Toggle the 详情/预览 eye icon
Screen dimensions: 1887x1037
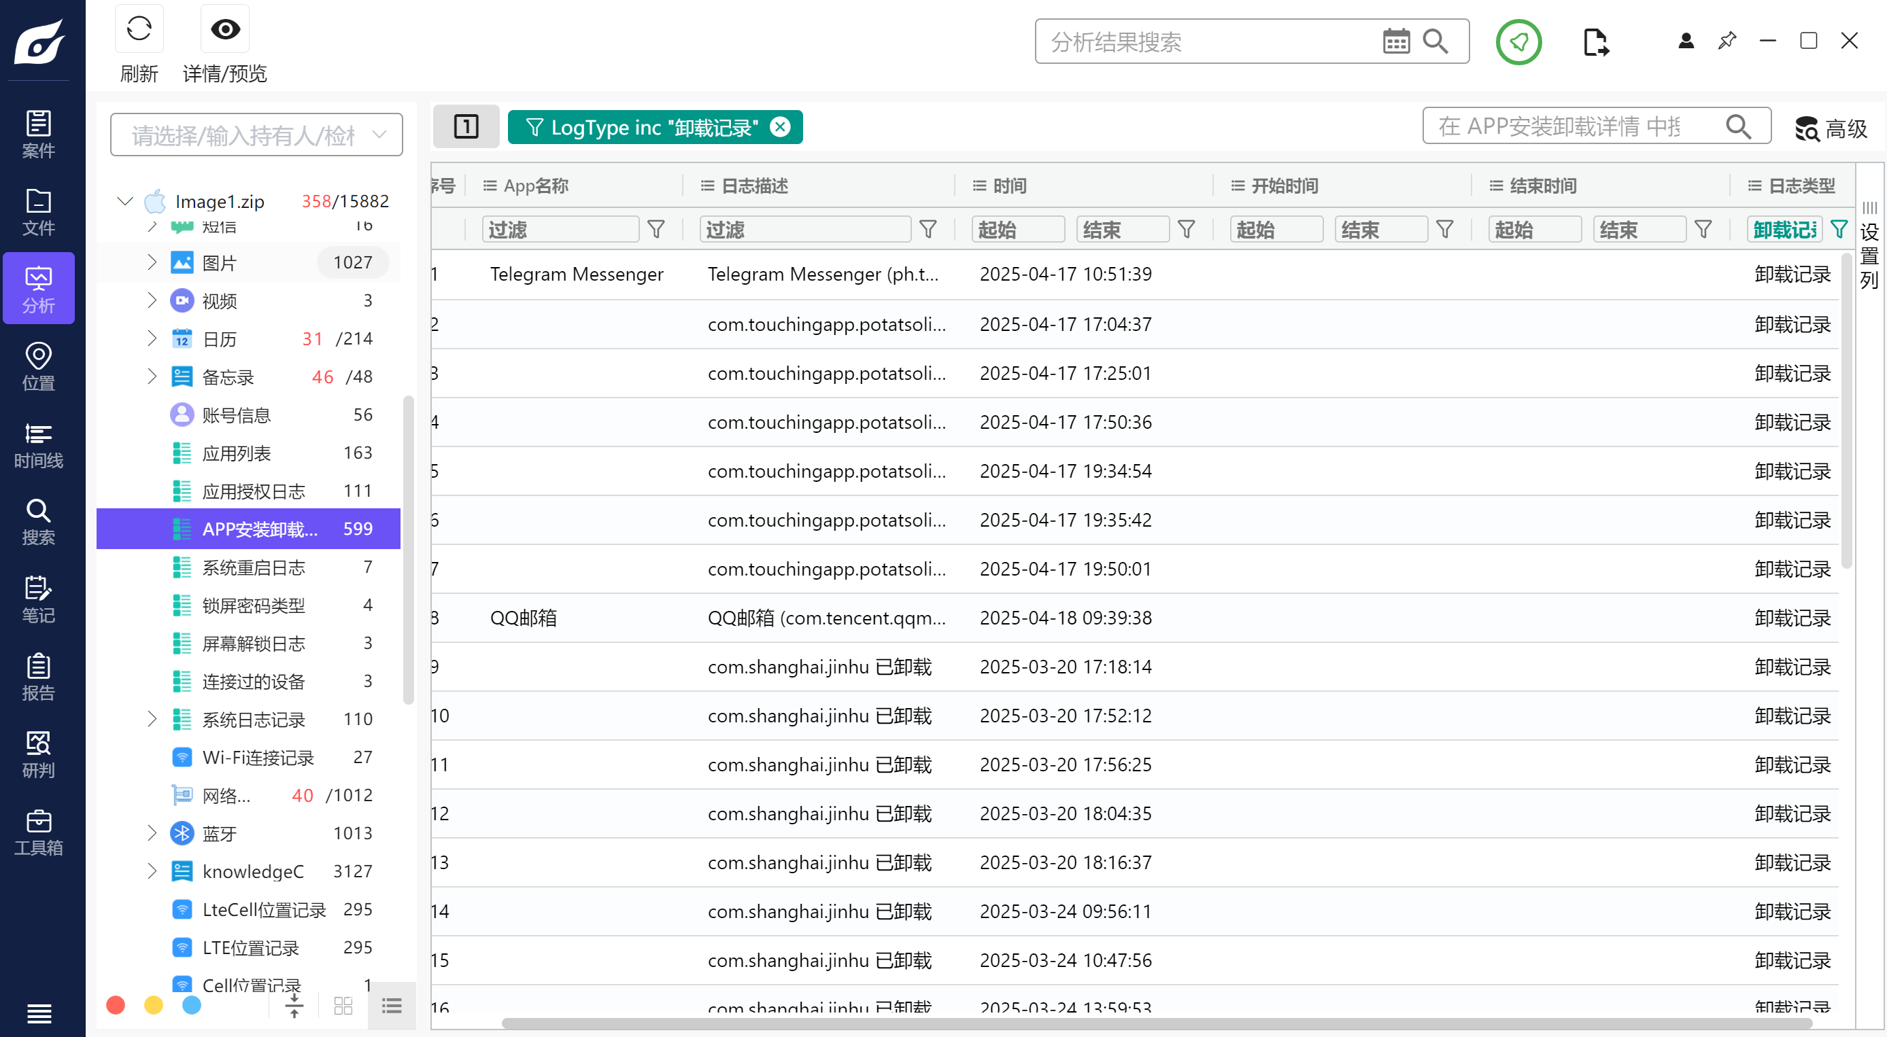coord(225,29)
